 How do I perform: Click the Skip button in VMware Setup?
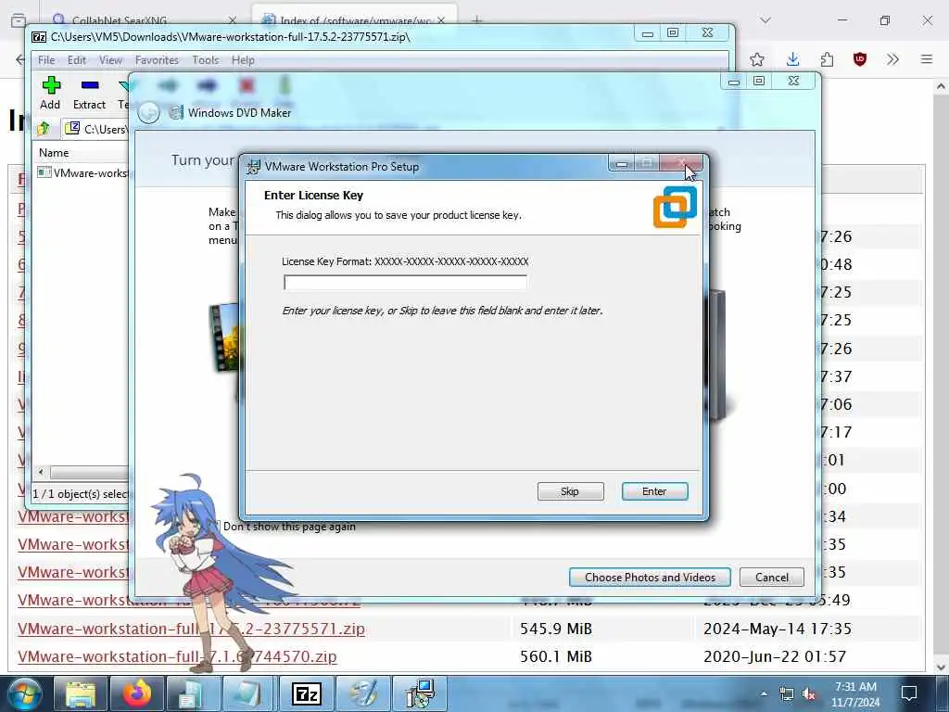[570, 491]
